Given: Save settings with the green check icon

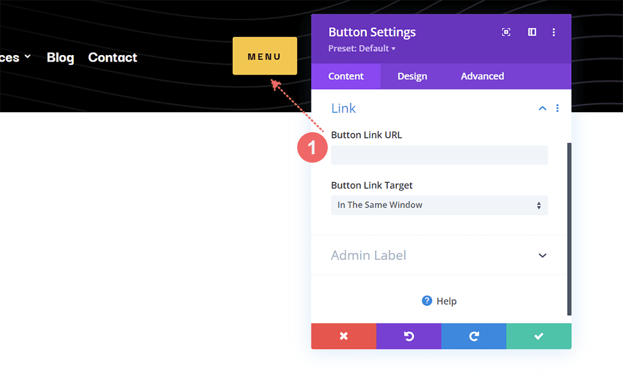Looking at the screenshot, I should coord(539,336).
